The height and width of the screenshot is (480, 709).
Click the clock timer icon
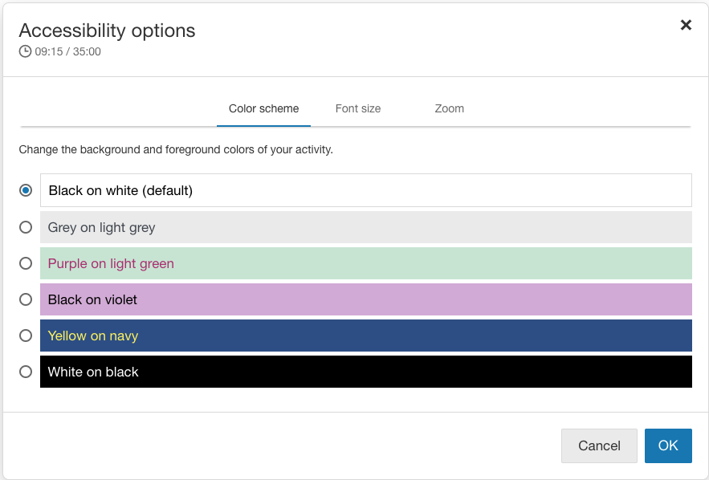(x=25, y=51)
